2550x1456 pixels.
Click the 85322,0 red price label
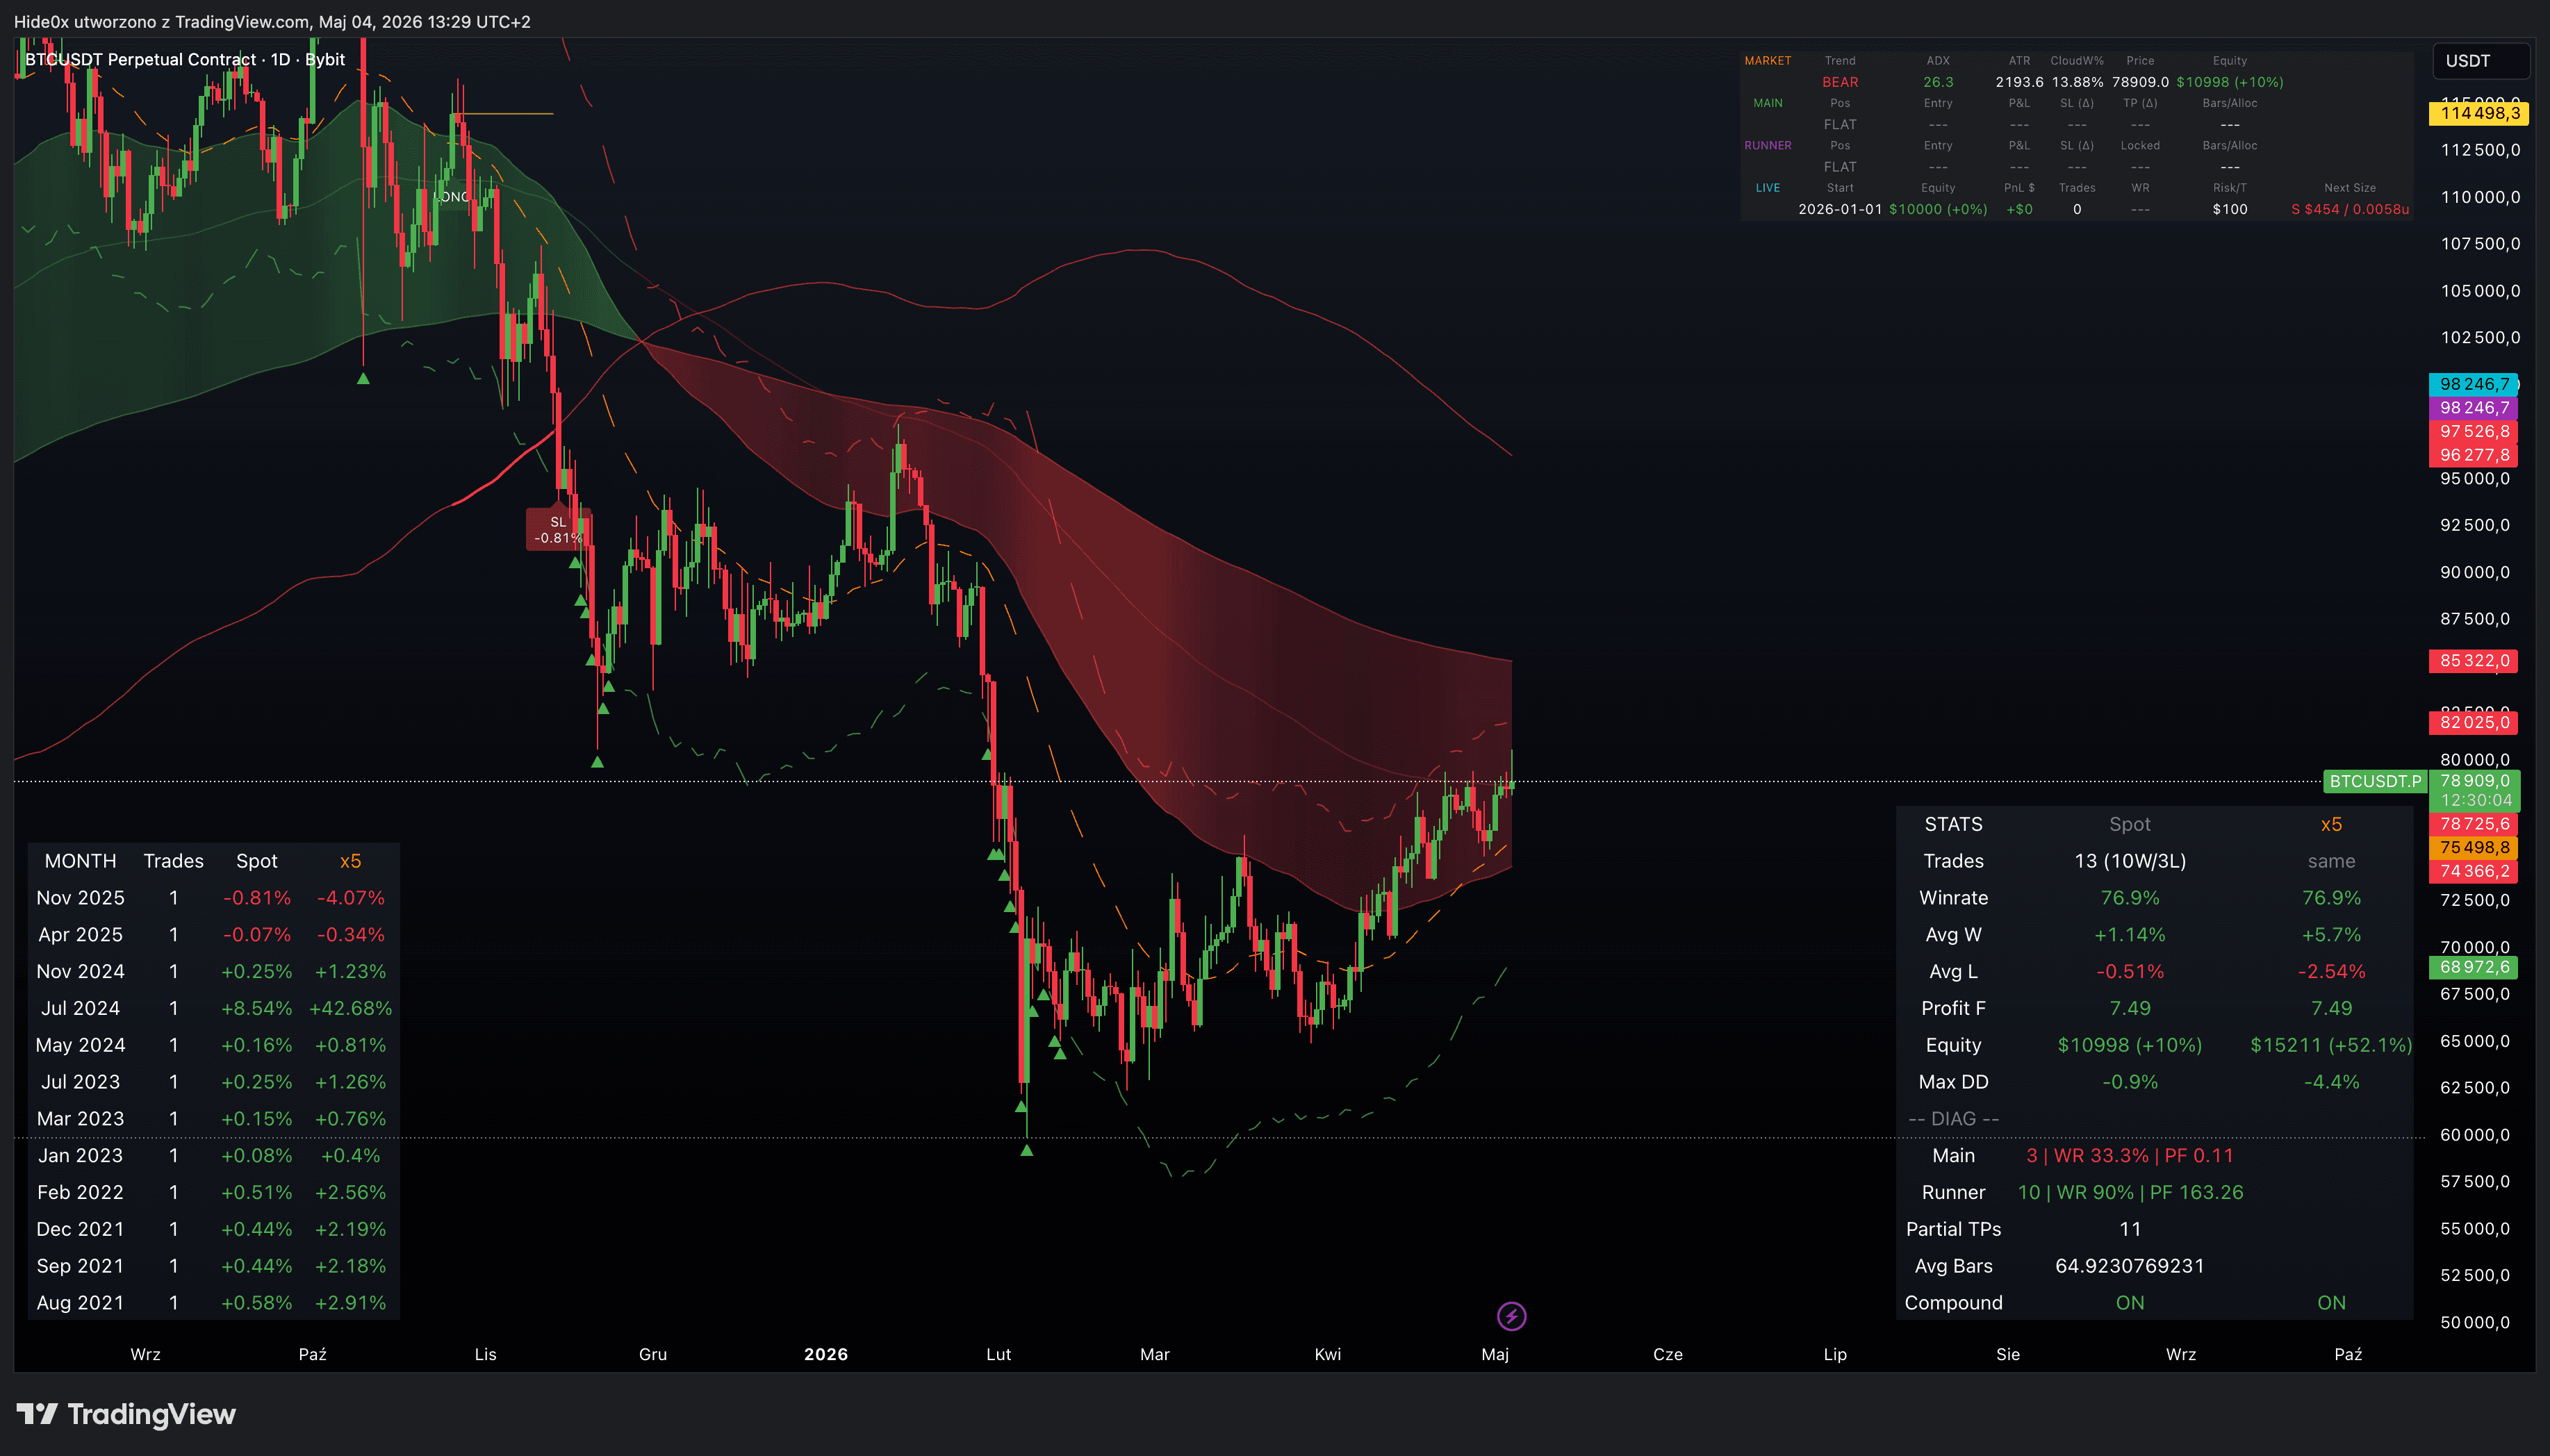(x=2473, y=661)
